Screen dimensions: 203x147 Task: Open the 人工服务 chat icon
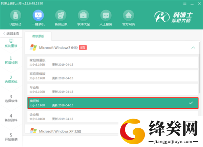[x=106, y=16]
